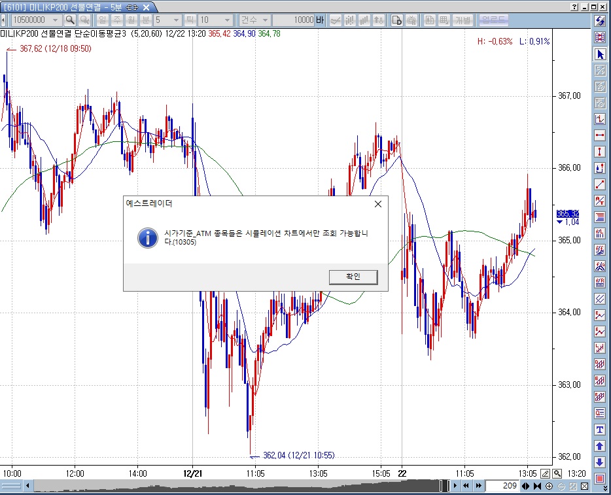Viewport: 611px width, 495px height.
Task: Click the 확인 button in the dialog
Action: (353, 277)
